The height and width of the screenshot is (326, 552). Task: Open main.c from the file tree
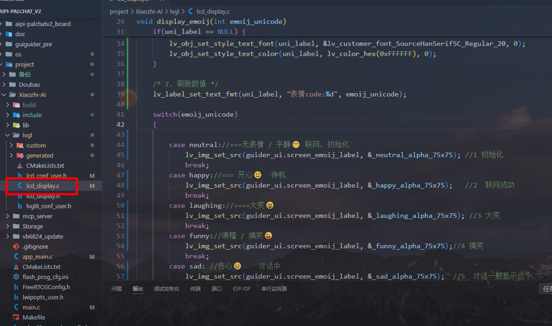tap(31, 307)
